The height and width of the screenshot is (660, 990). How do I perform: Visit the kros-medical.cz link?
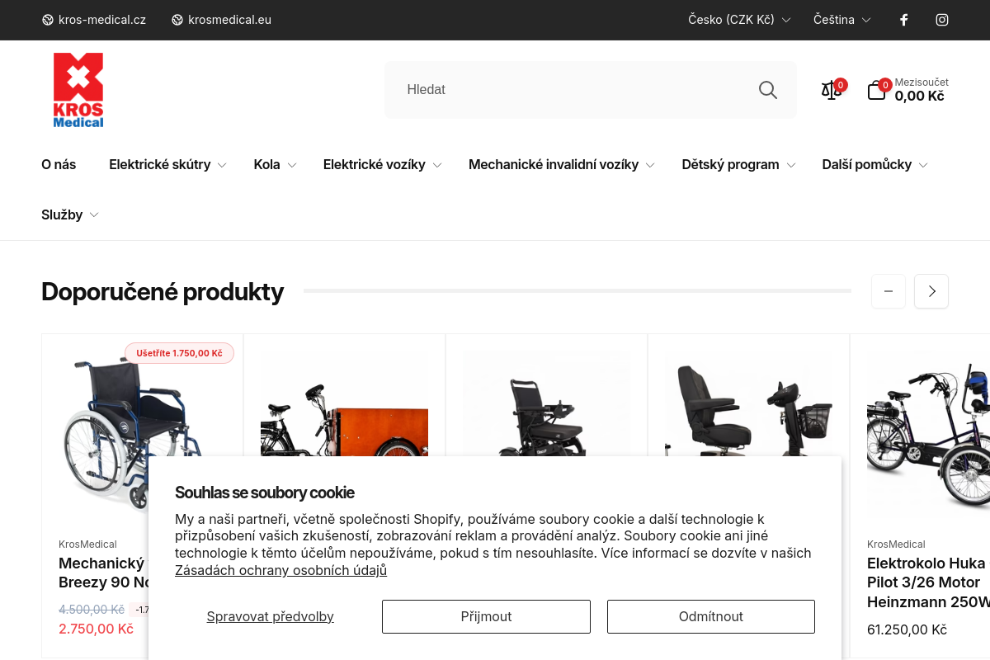coord(102,20)
